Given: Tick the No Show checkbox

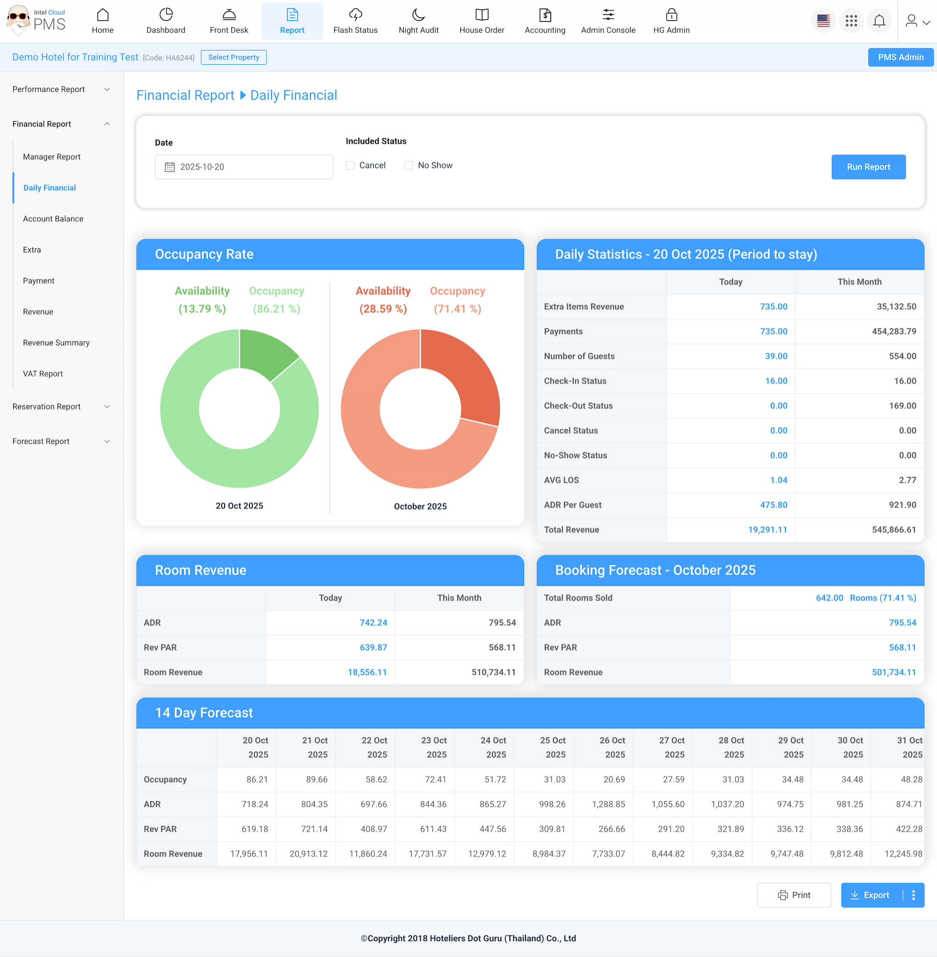Looking at the screenshot, I should (x=408, y=166).
